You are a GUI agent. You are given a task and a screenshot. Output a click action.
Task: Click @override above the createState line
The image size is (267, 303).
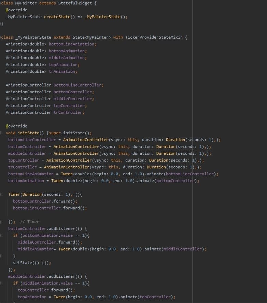tap(16, 10)
